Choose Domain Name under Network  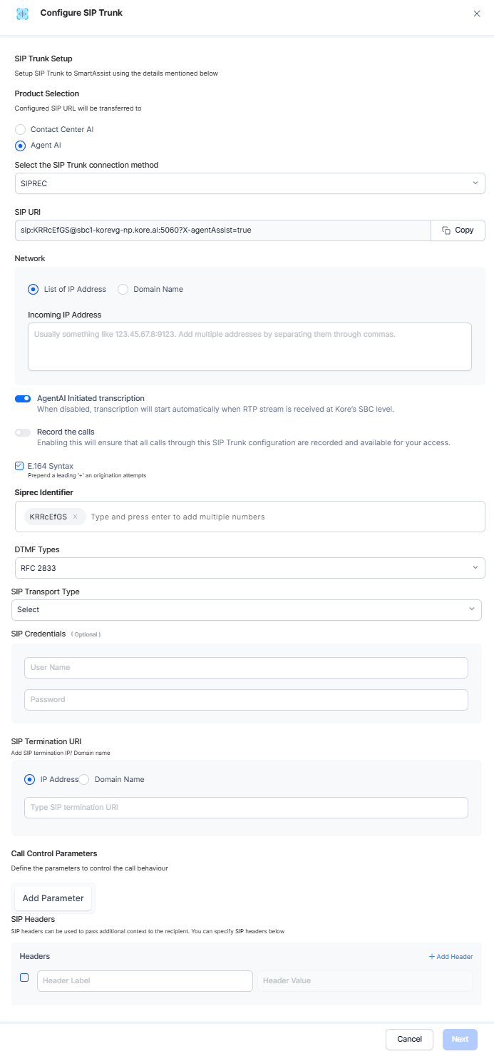[123, 290]
